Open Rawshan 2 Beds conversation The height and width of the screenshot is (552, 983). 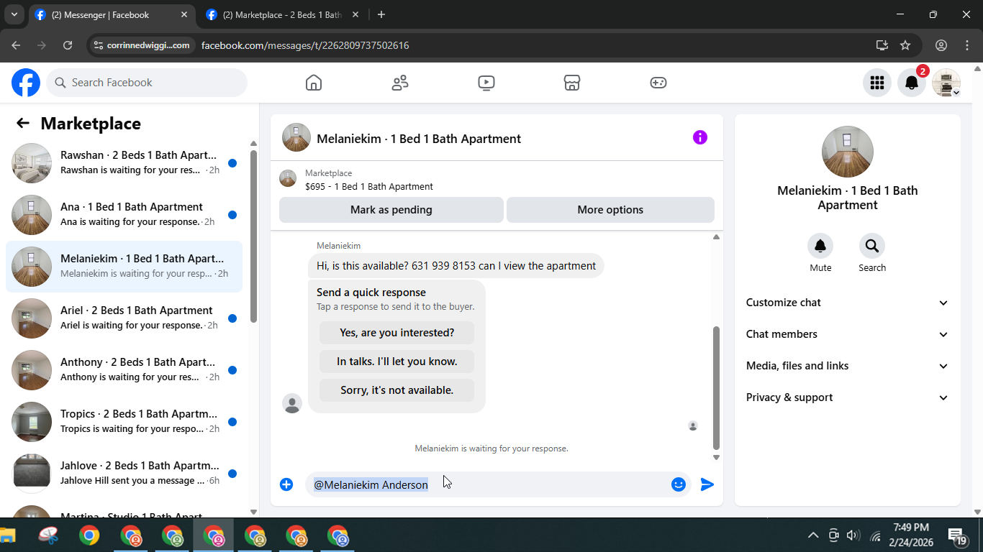pyautogui.click(x=124, y=163)
